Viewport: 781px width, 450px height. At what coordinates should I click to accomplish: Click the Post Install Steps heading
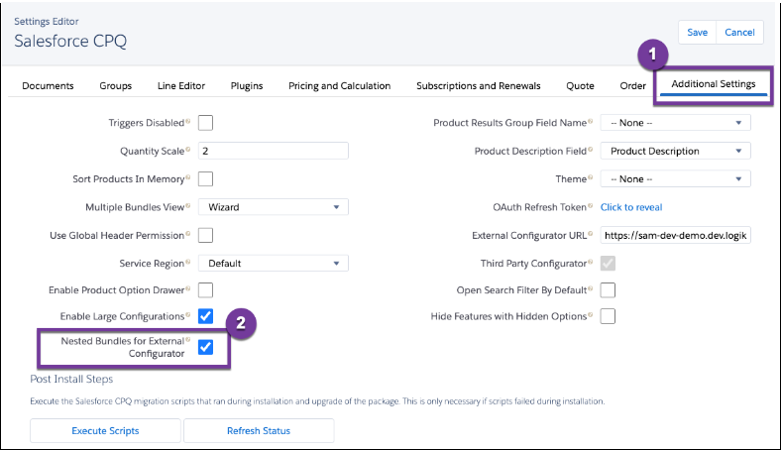click(x=71, y=379)
